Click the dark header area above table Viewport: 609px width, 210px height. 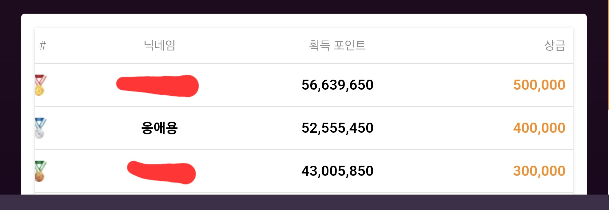[304, 7]
